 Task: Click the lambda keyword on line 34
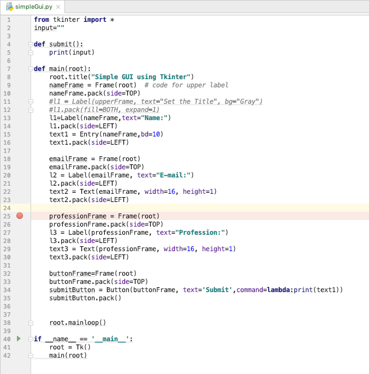(278, 290)
